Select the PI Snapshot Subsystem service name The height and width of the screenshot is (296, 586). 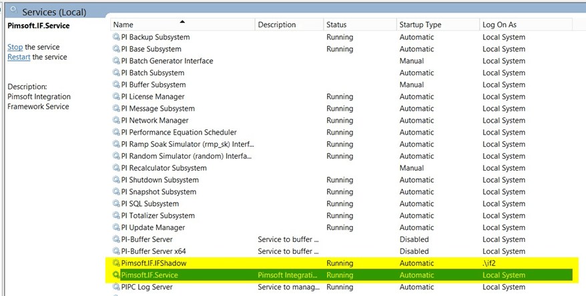click(x=158, y=192)
